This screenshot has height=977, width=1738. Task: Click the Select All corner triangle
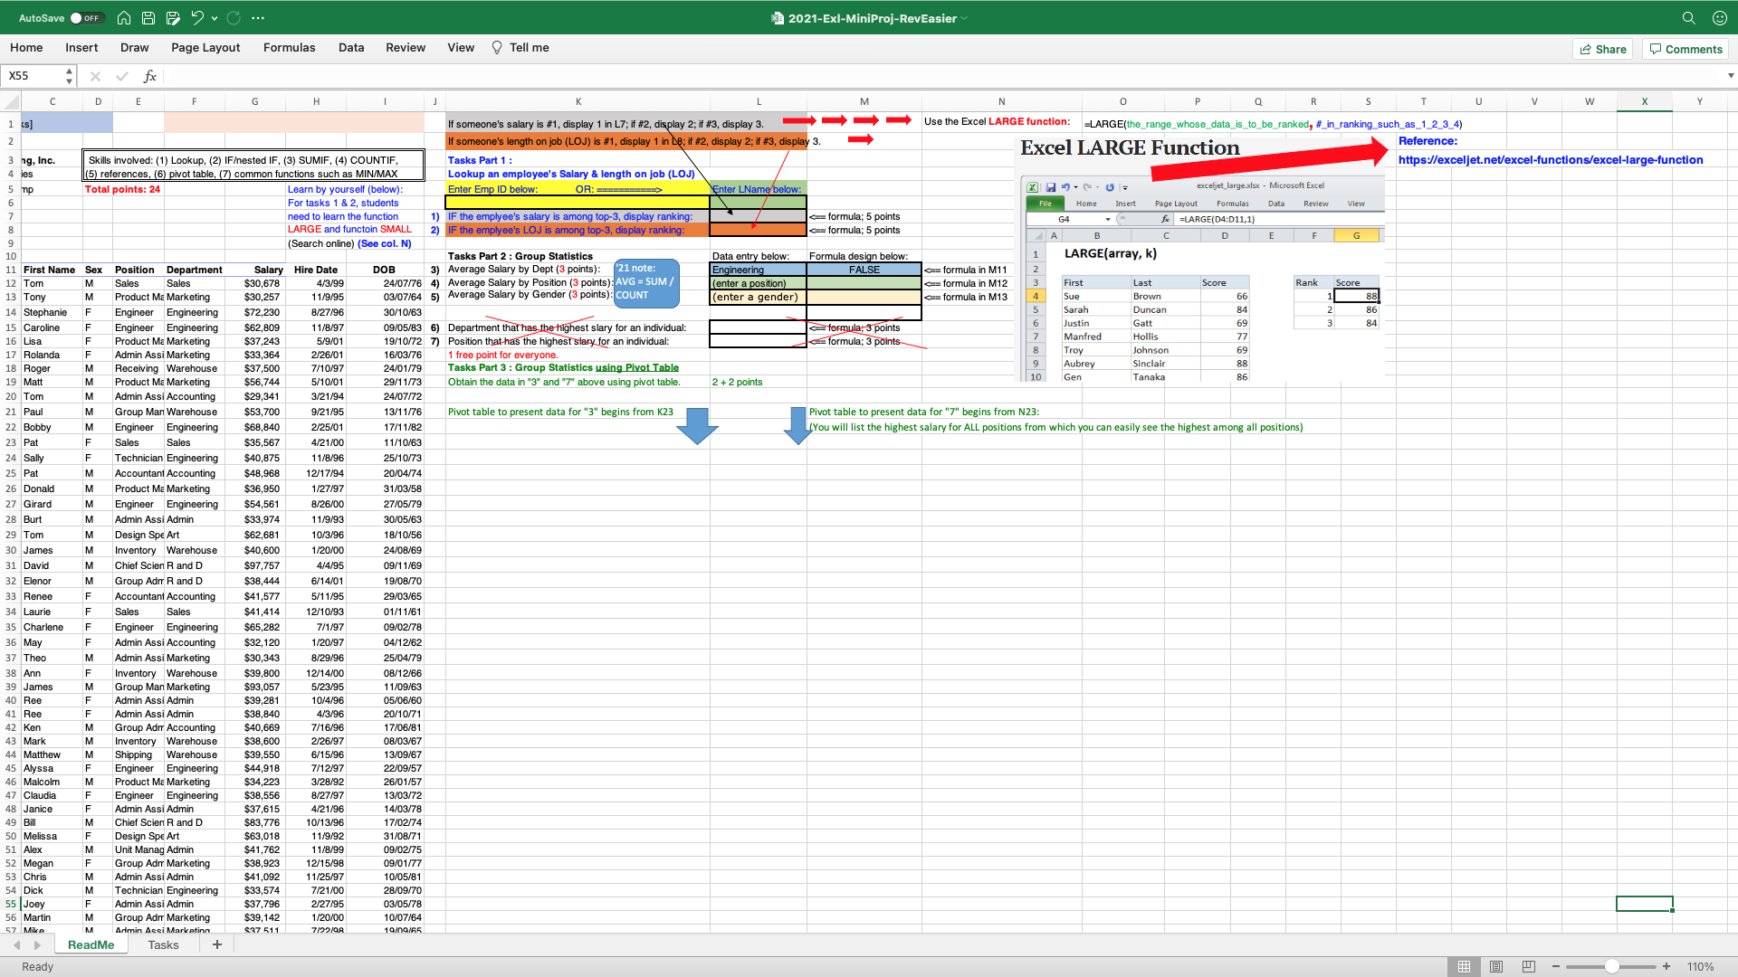[x=12, y=101]
